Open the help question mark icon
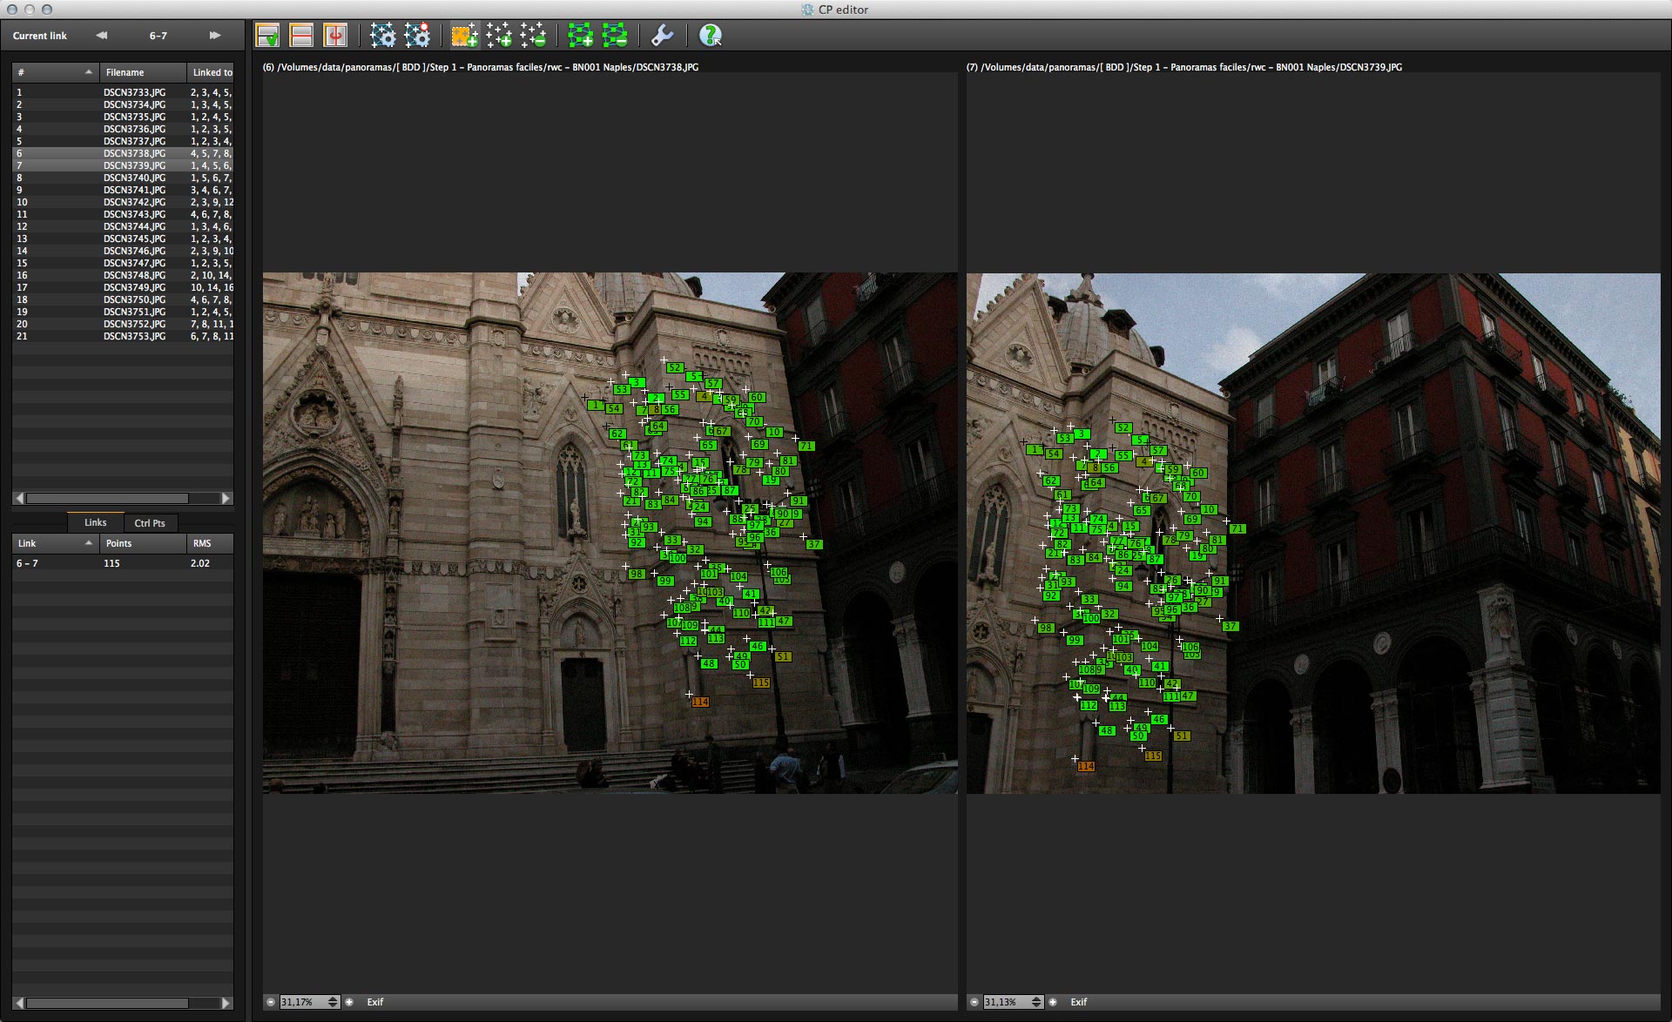Viewport: 1672px width, 1022px height. pyautogui.click(x=710, y=36)
